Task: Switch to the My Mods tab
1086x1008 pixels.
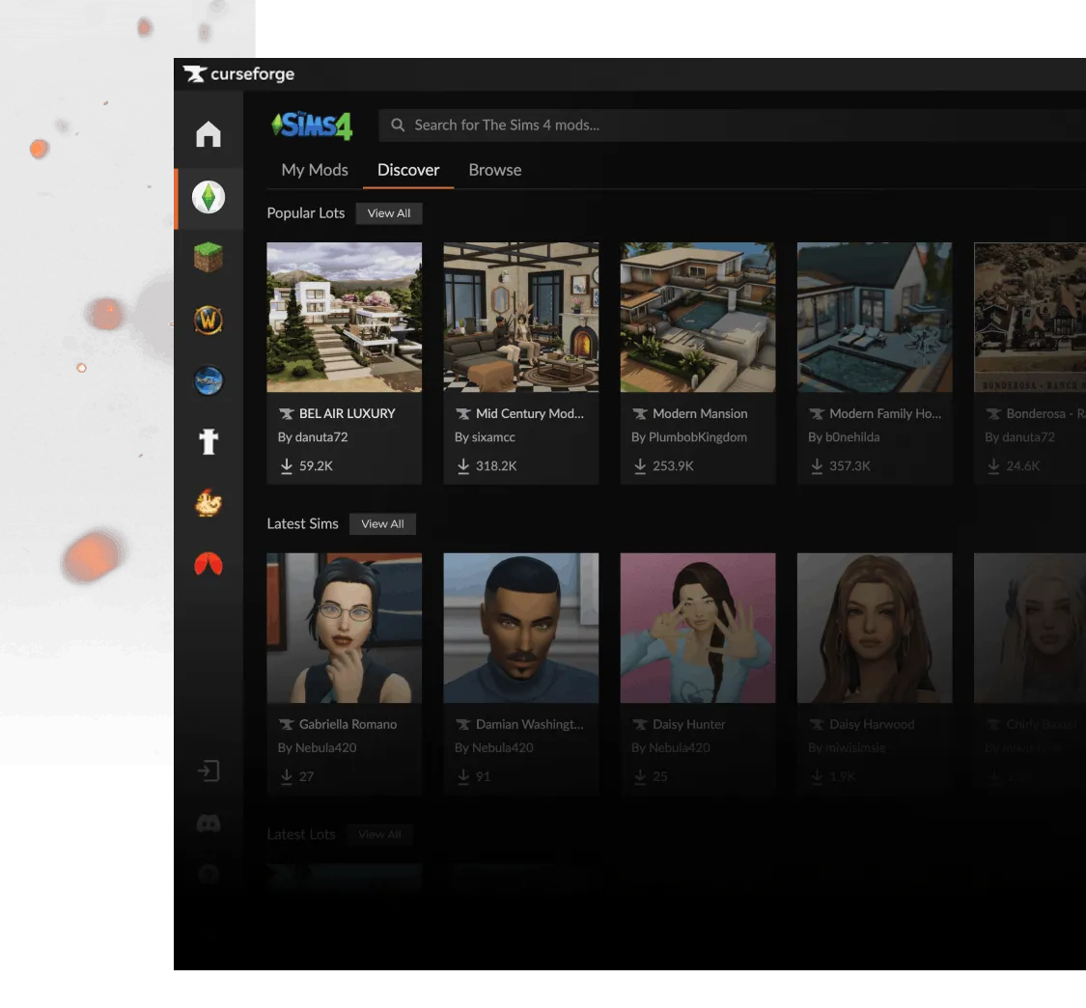Action: [x=315, y=170]
